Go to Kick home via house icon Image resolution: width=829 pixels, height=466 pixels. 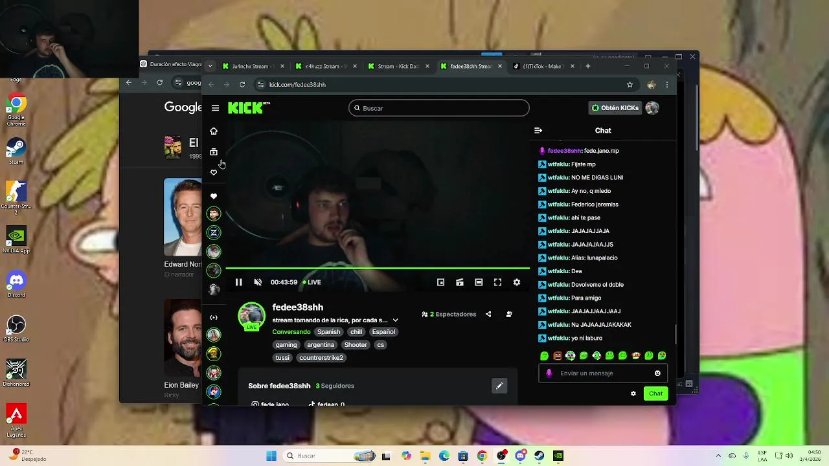point(214,131)
